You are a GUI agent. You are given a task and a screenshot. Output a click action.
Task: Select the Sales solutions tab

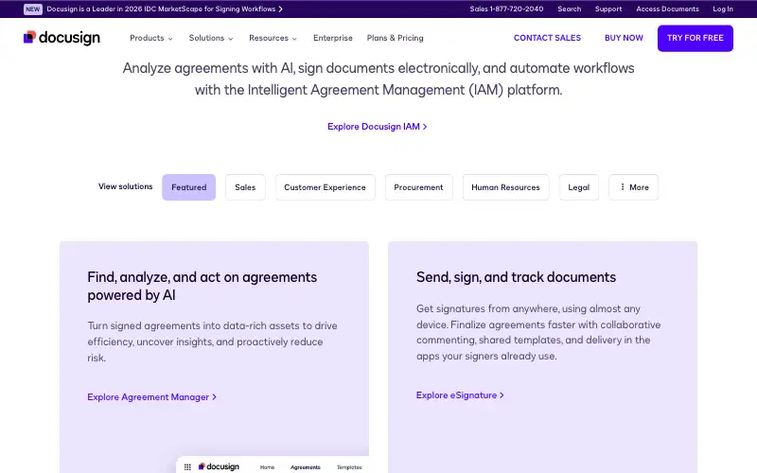point(245,187)
